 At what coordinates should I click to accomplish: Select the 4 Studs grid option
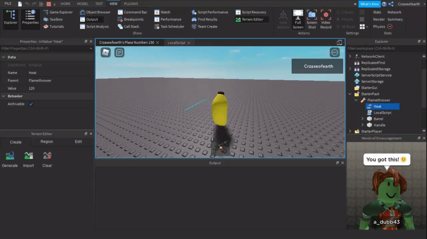345,19
